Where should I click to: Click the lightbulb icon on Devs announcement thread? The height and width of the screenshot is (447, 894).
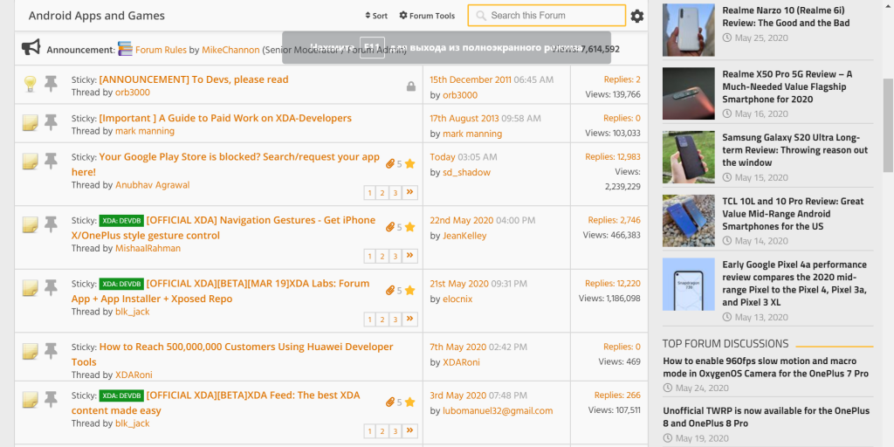pos(30,84)
